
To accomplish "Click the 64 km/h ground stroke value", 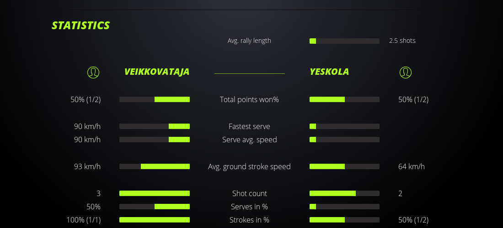I will (x=412, y=166).
